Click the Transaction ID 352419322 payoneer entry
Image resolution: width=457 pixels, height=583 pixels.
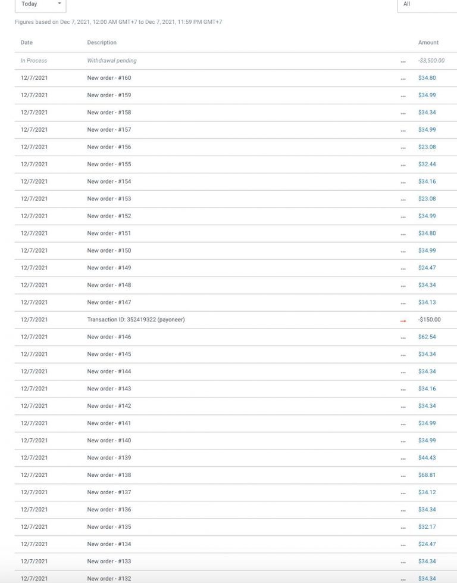[x=136, y=320]
